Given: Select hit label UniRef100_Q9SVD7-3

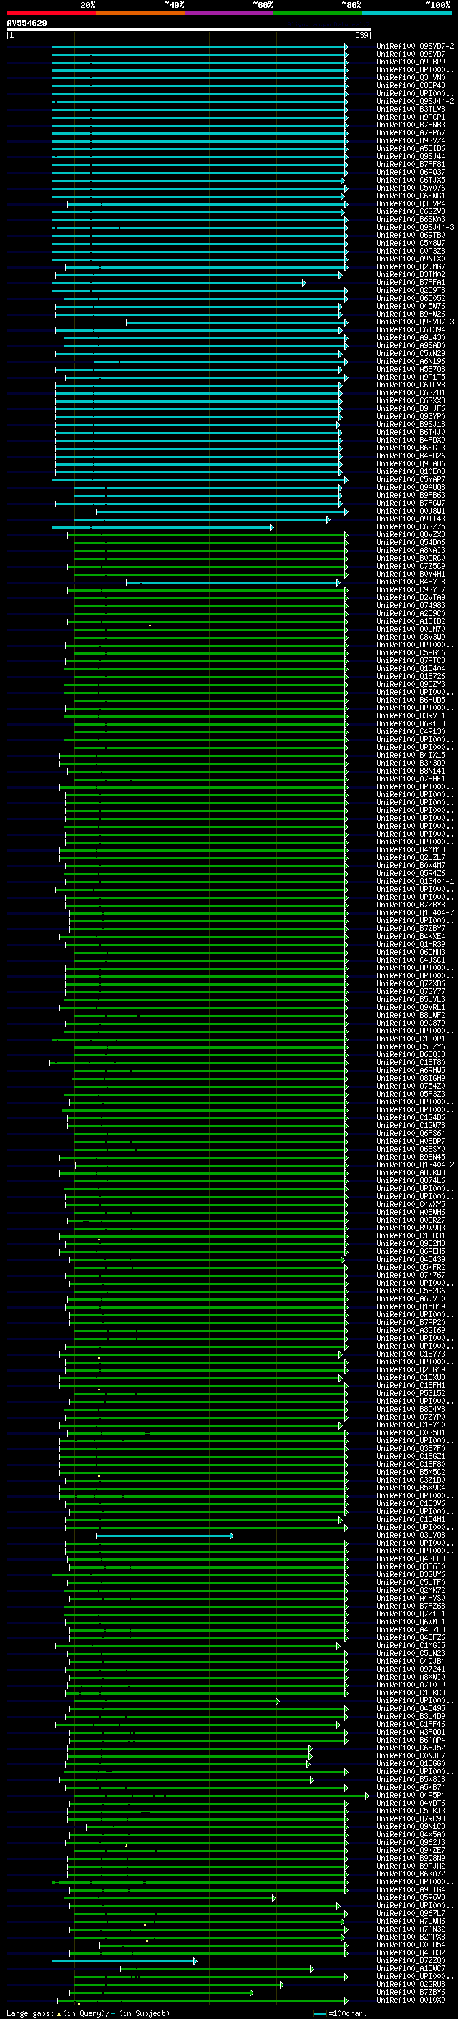Looking at the screenshot, I should 415,322.
